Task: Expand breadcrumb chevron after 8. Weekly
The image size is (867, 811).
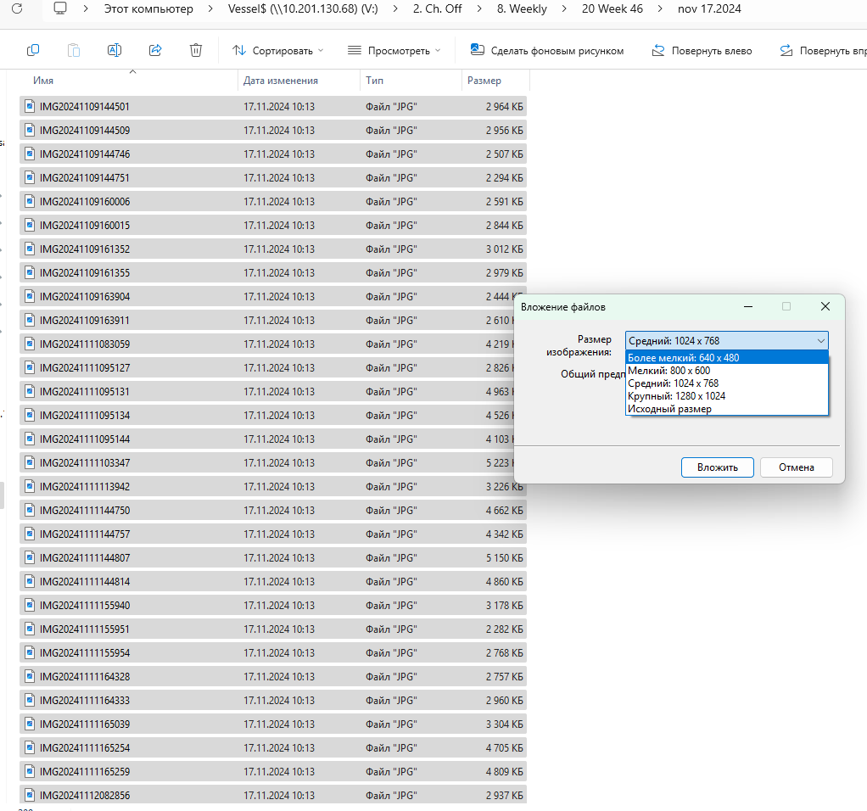Action: coord(564,8)
